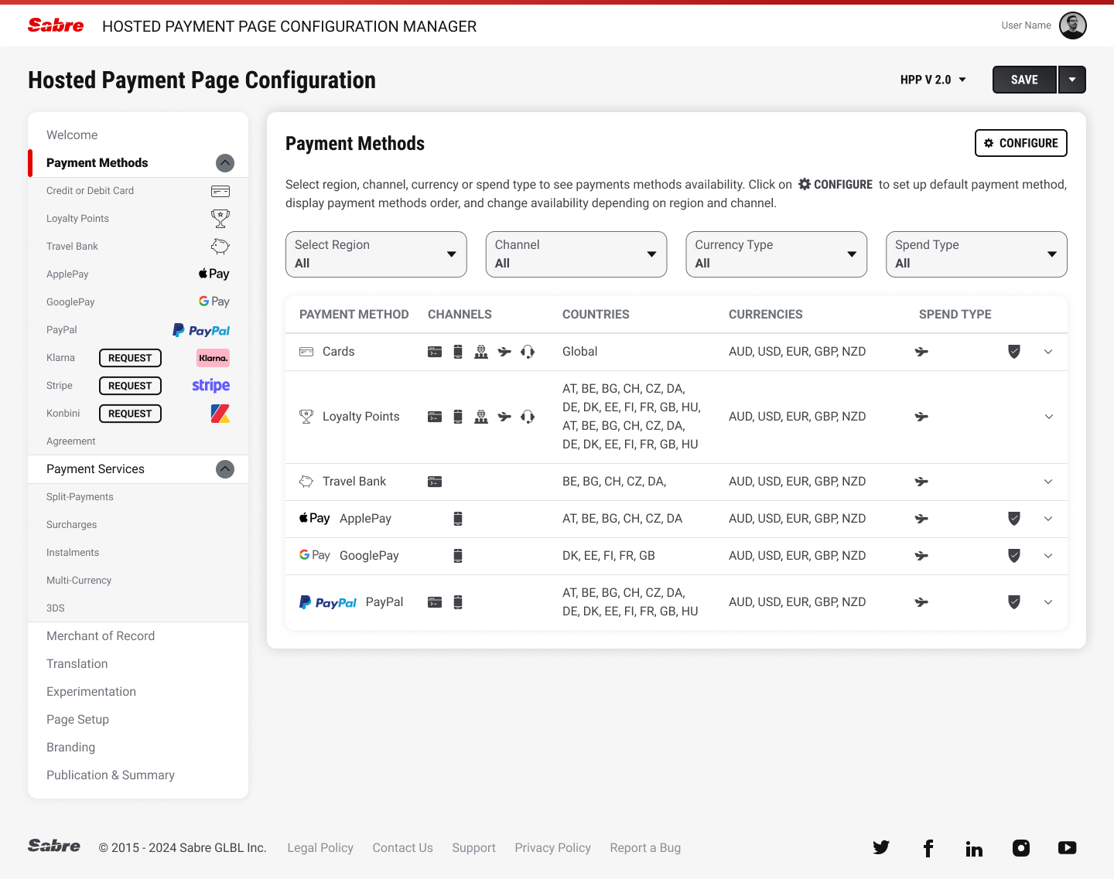
Task: Click the Klarna logo badge
Action: tap(213, 358)
